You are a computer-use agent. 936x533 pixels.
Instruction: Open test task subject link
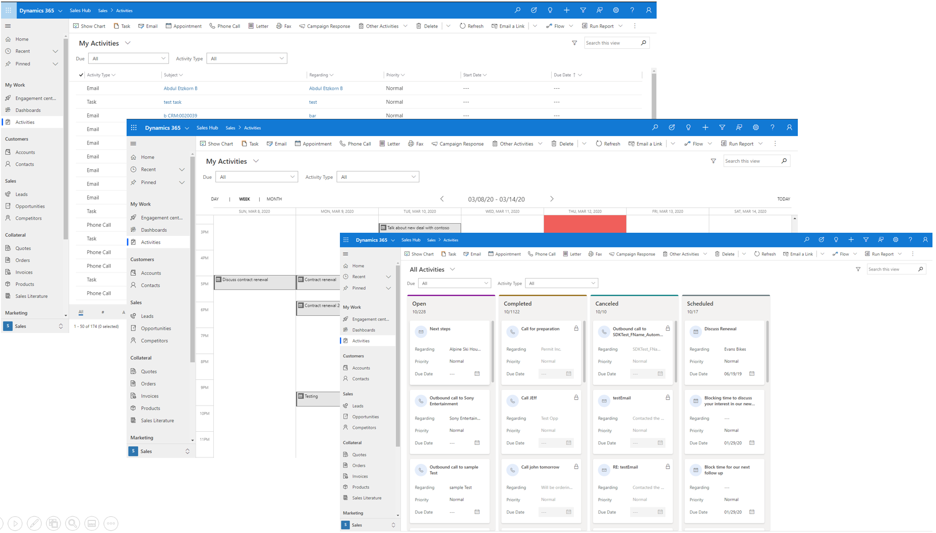coord(172,102)
